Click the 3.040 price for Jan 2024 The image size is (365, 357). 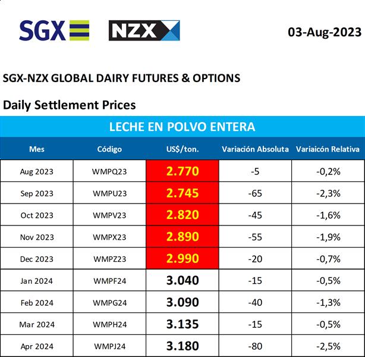[x=182, y=281]
